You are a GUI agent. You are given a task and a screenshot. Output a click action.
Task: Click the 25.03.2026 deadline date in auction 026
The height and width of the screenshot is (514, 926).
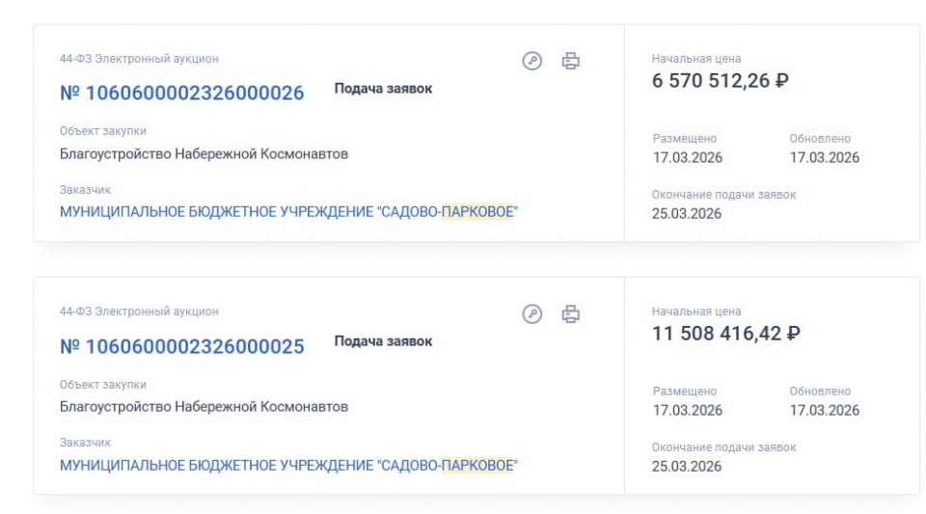point(686,214)
